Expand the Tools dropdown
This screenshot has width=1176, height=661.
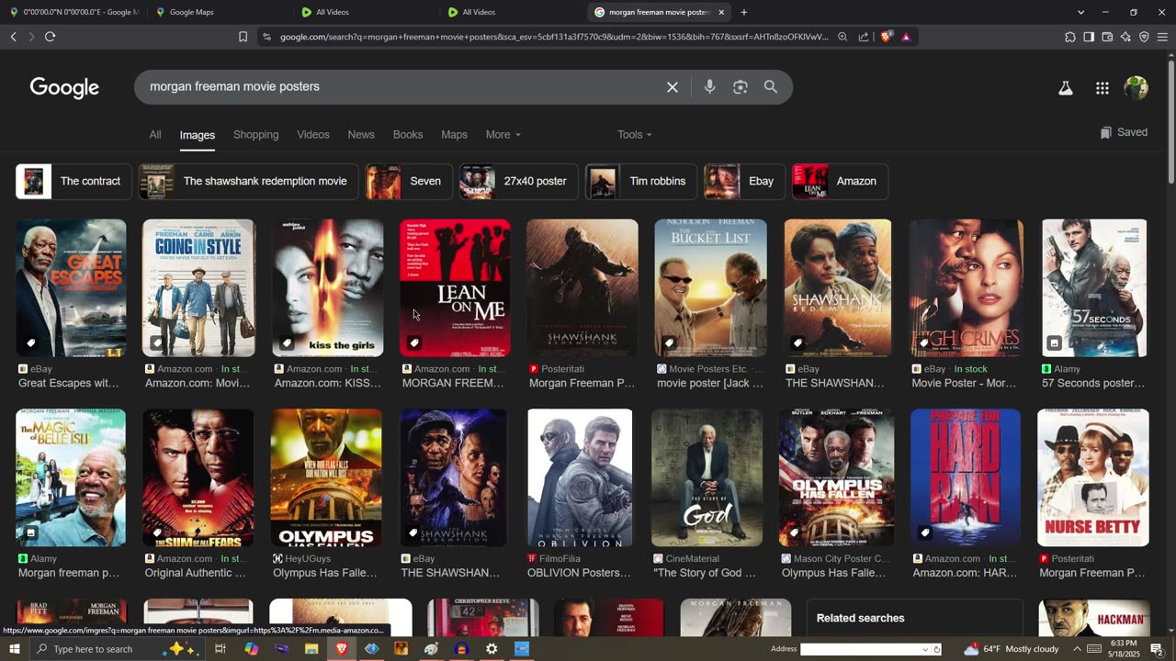click(x=634, y=134)
